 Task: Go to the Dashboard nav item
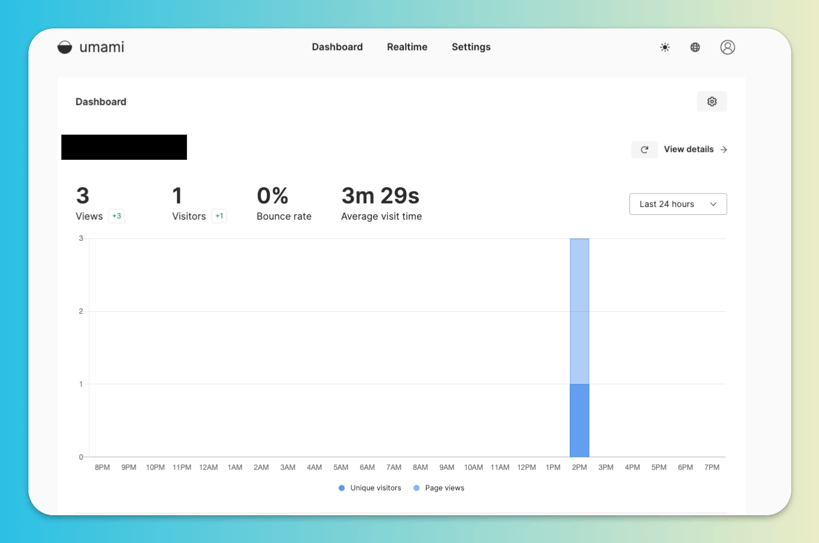[x=337, y=47]
